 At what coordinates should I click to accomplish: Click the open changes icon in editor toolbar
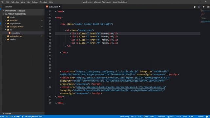(199, 7)
